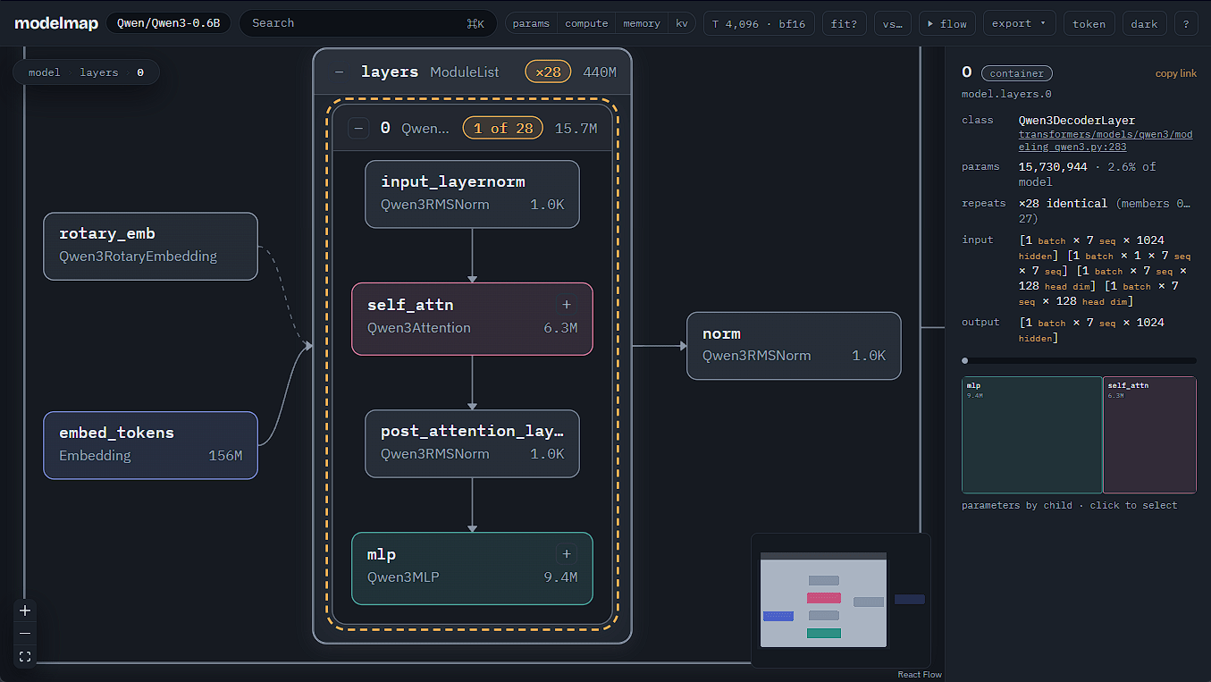The height and width of the screenshot is (682, 1211).
Task: Select the rotary_emb node
Action: tap(150, 246)
